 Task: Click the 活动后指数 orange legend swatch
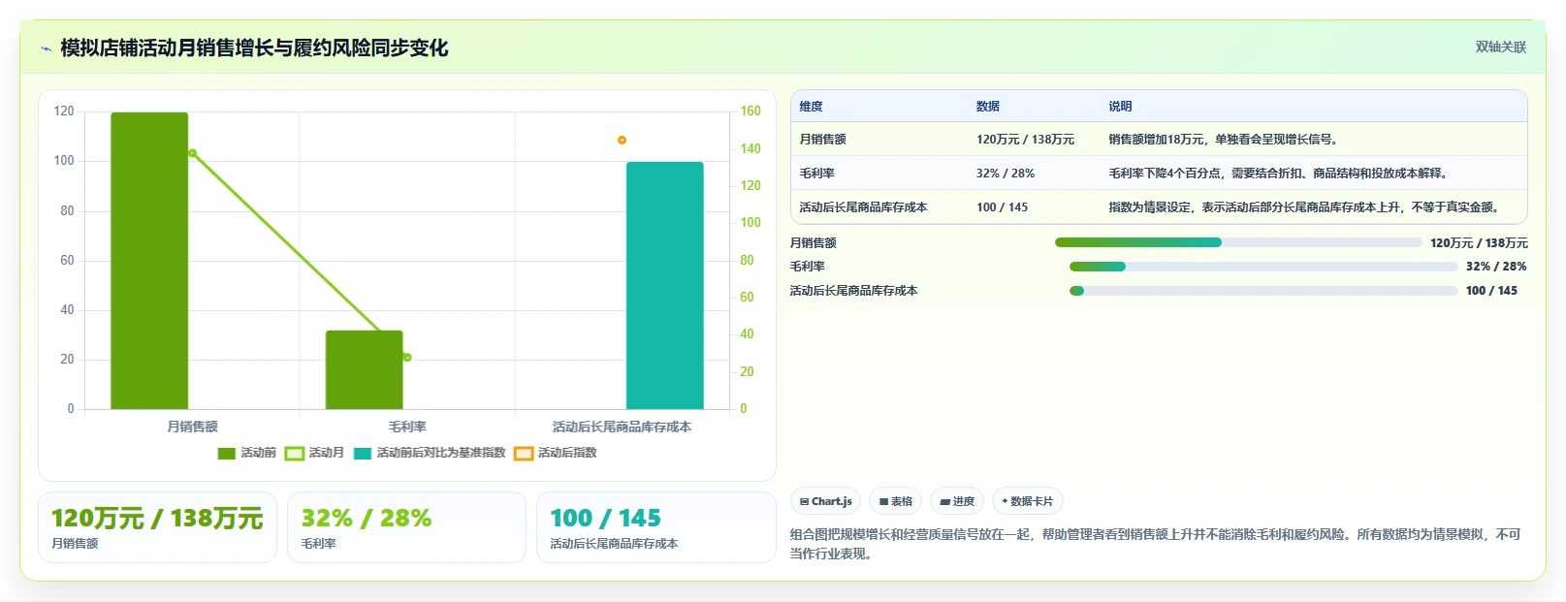(x=524, y=454)
